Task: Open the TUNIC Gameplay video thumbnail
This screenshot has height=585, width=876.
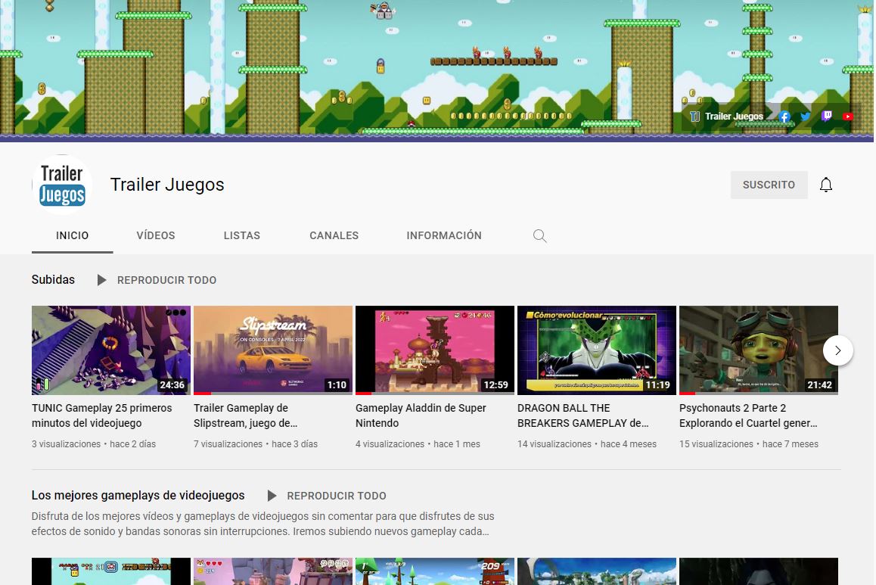Action: (x=111, y=350)
